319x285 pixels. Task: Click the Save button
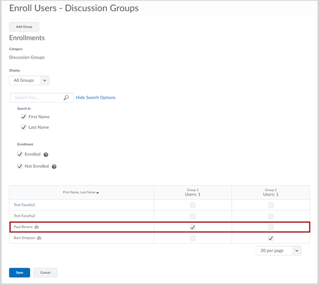(x=20, y=273)
